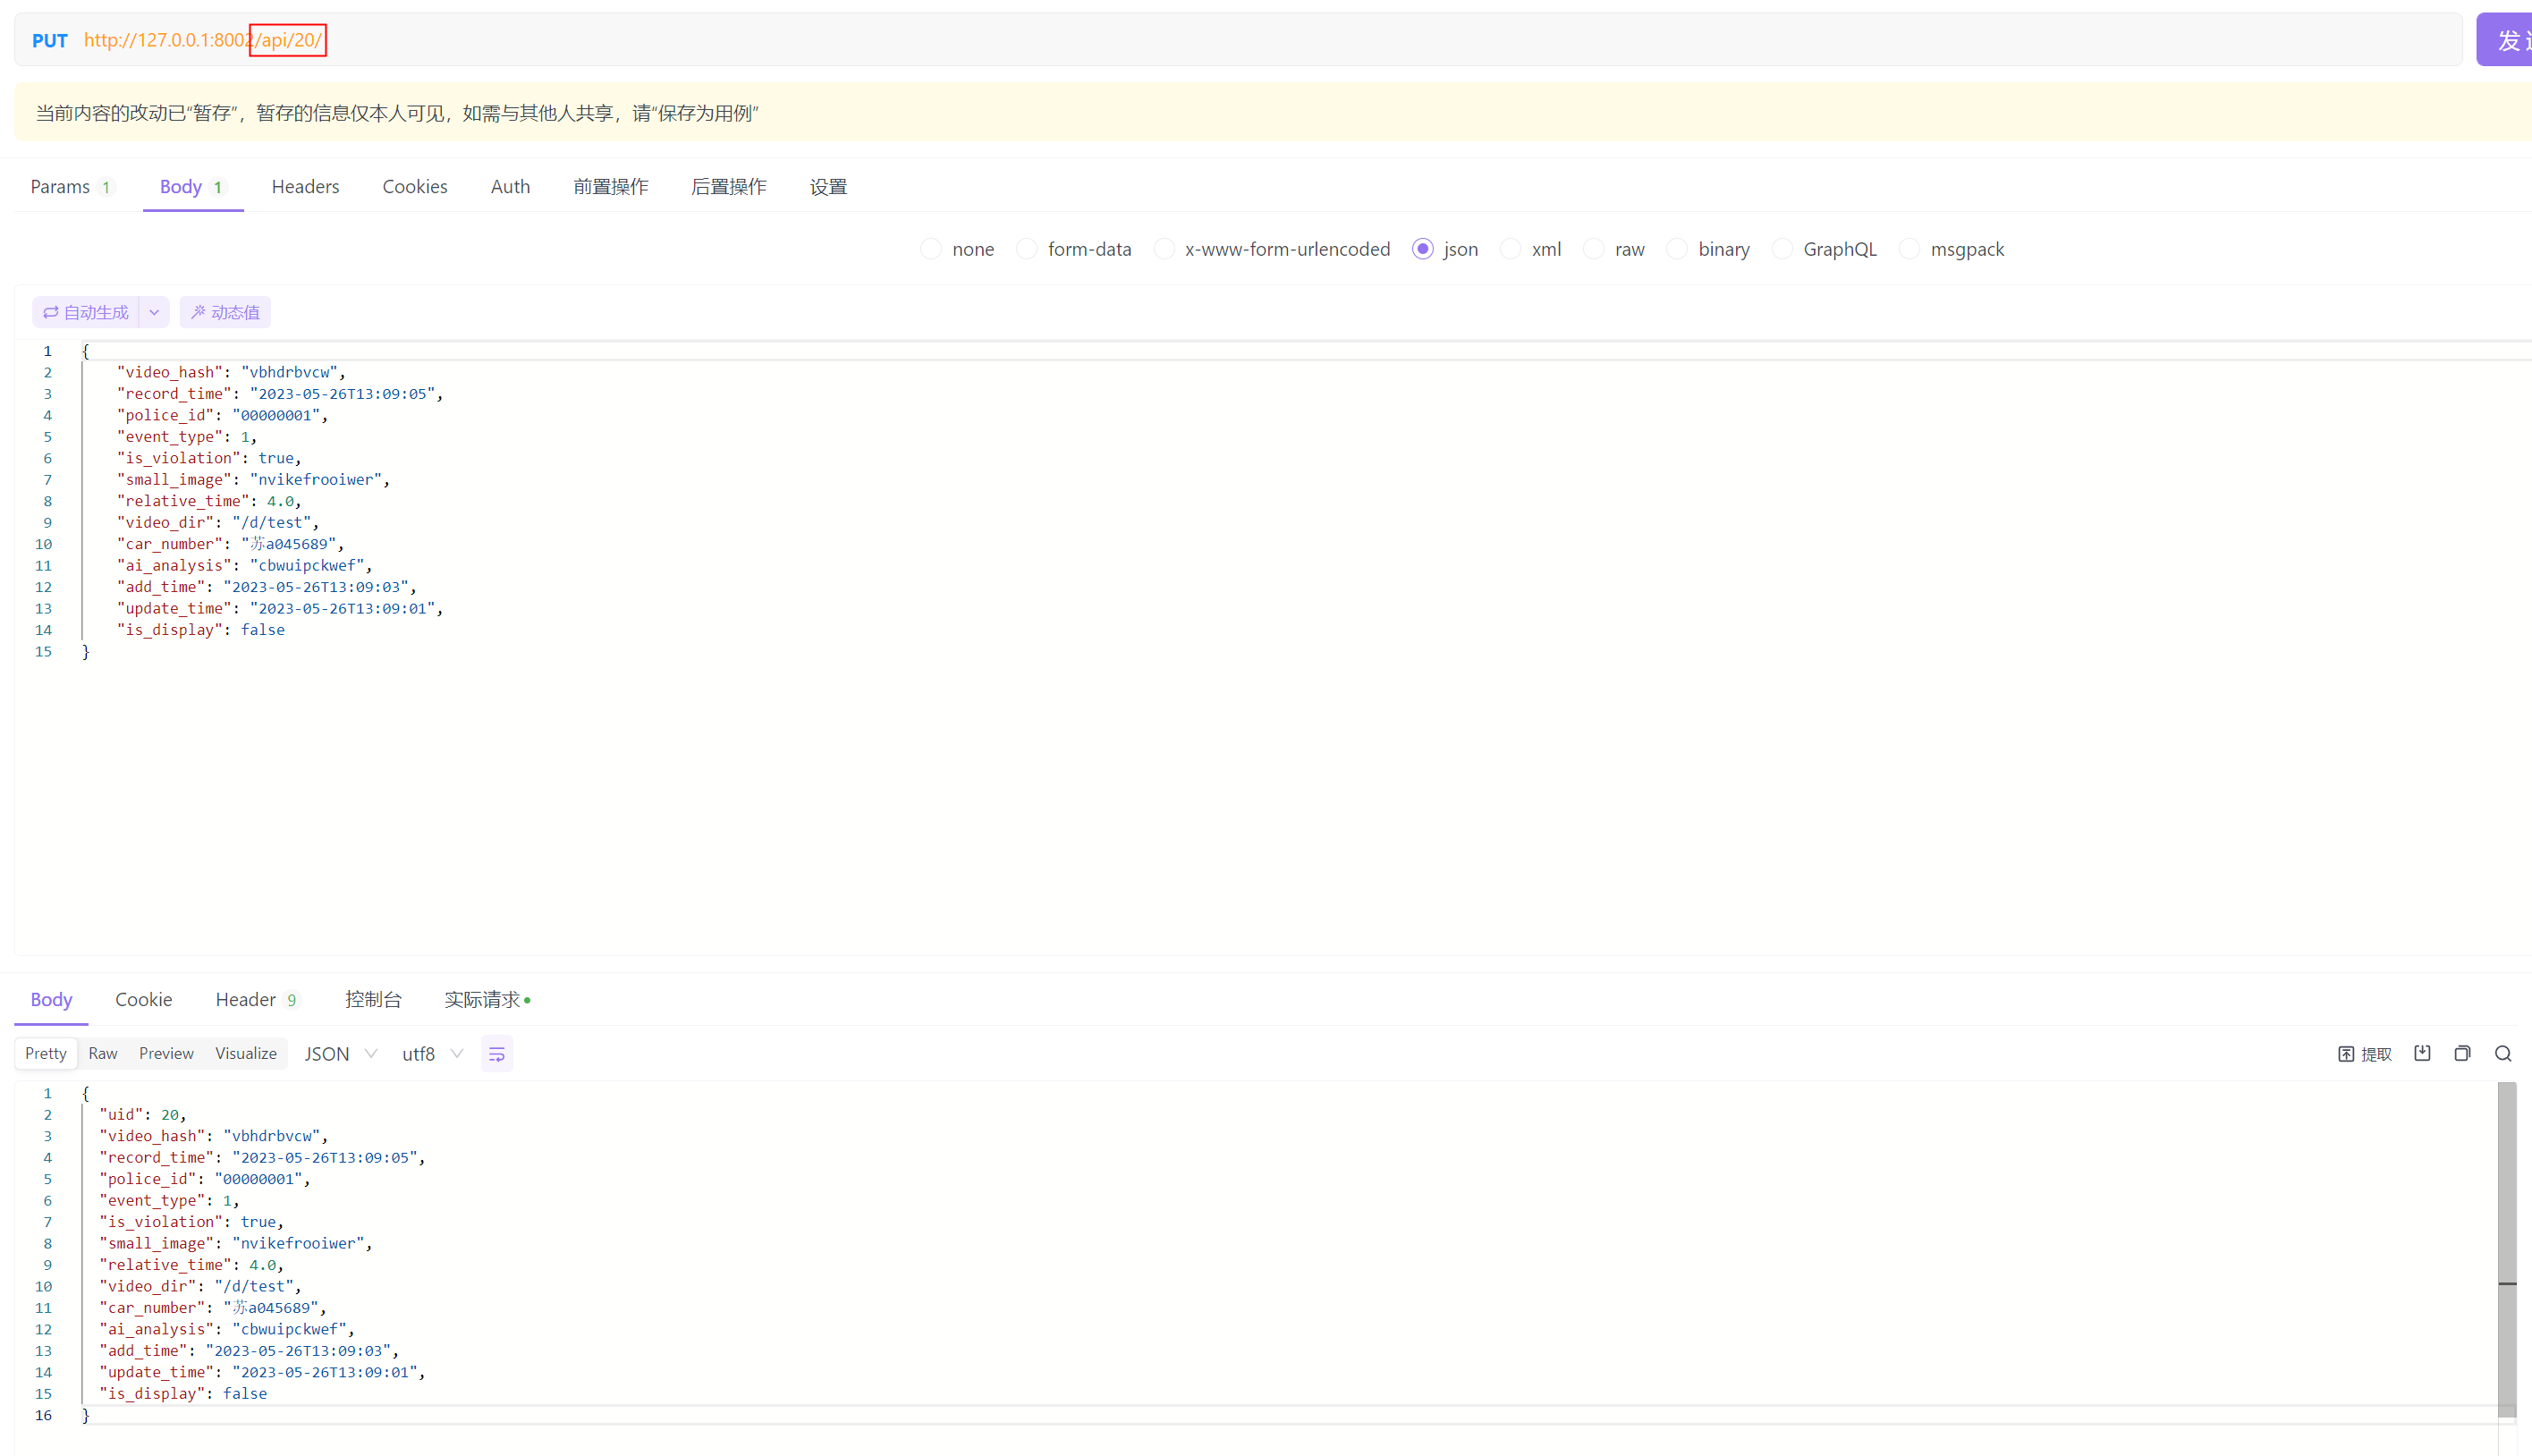Screen dimensions: 2532x1456
Task: Open the 实际请求 actual request tab
Action: click(x=487, y=1000)
